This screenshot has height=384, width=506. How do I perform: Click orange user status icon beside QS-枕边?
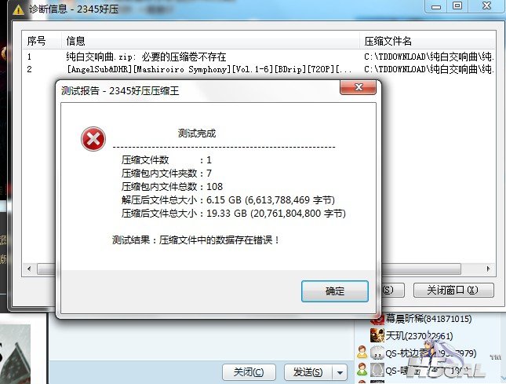coord(362,353)
